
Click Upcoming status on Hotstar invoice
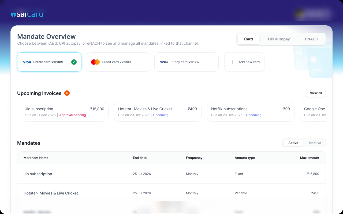161,115
